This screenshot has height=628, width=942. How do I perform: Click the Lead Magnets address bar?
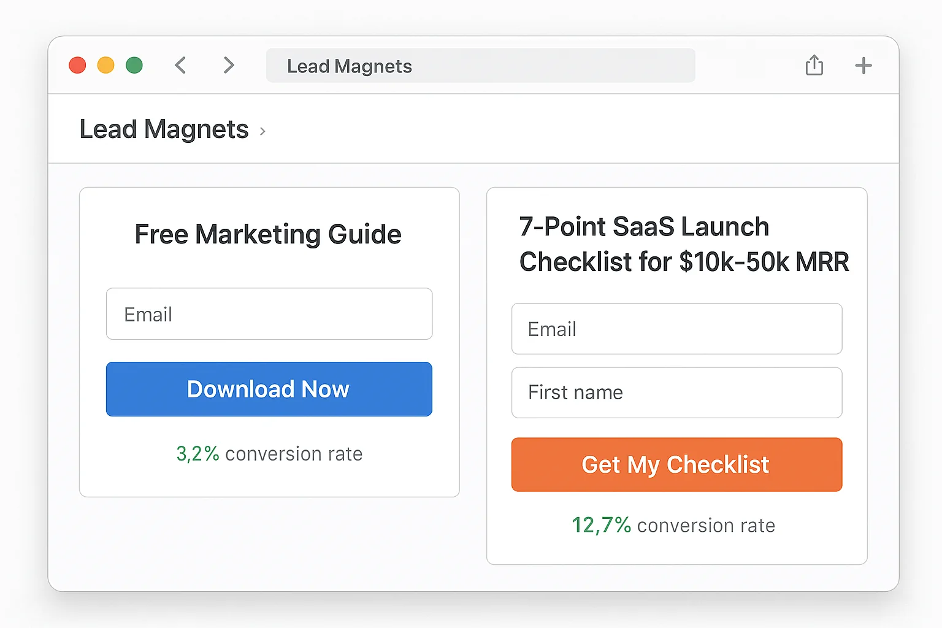[x=480, y=66]
